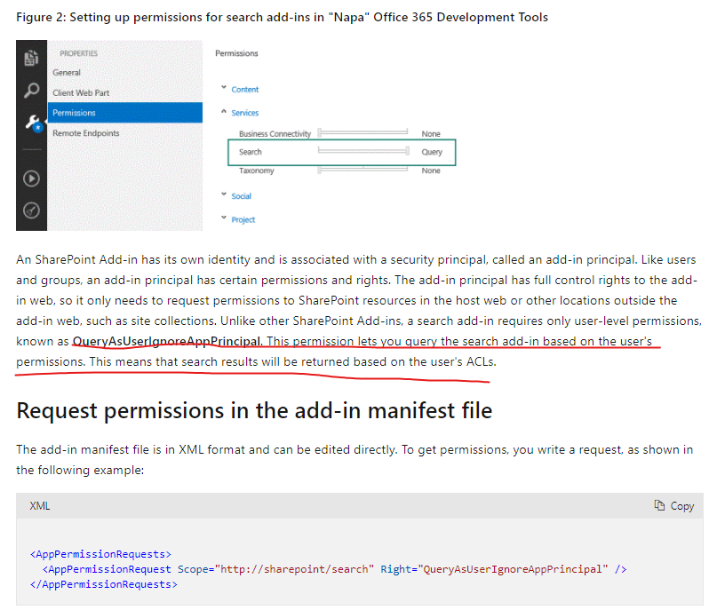Click the Search permission label
The width and height of the screenshot is (717, 610).
click(x=251, y=152)
